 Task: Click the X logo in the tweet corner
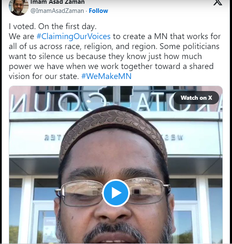(218, 2)
